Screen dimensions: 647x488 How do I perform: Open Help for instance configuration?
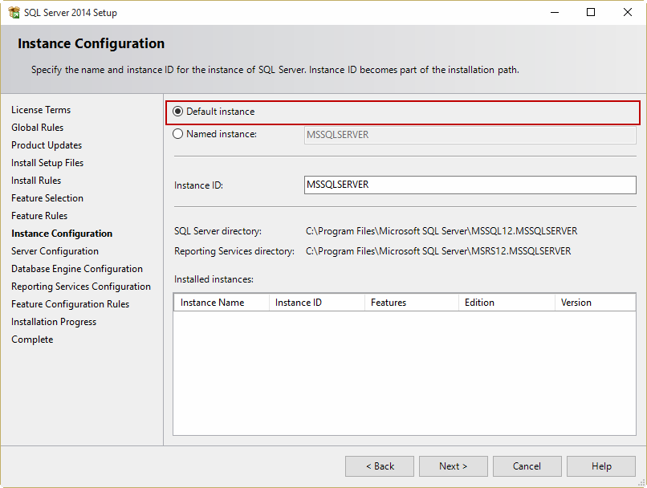coord(601,466)
